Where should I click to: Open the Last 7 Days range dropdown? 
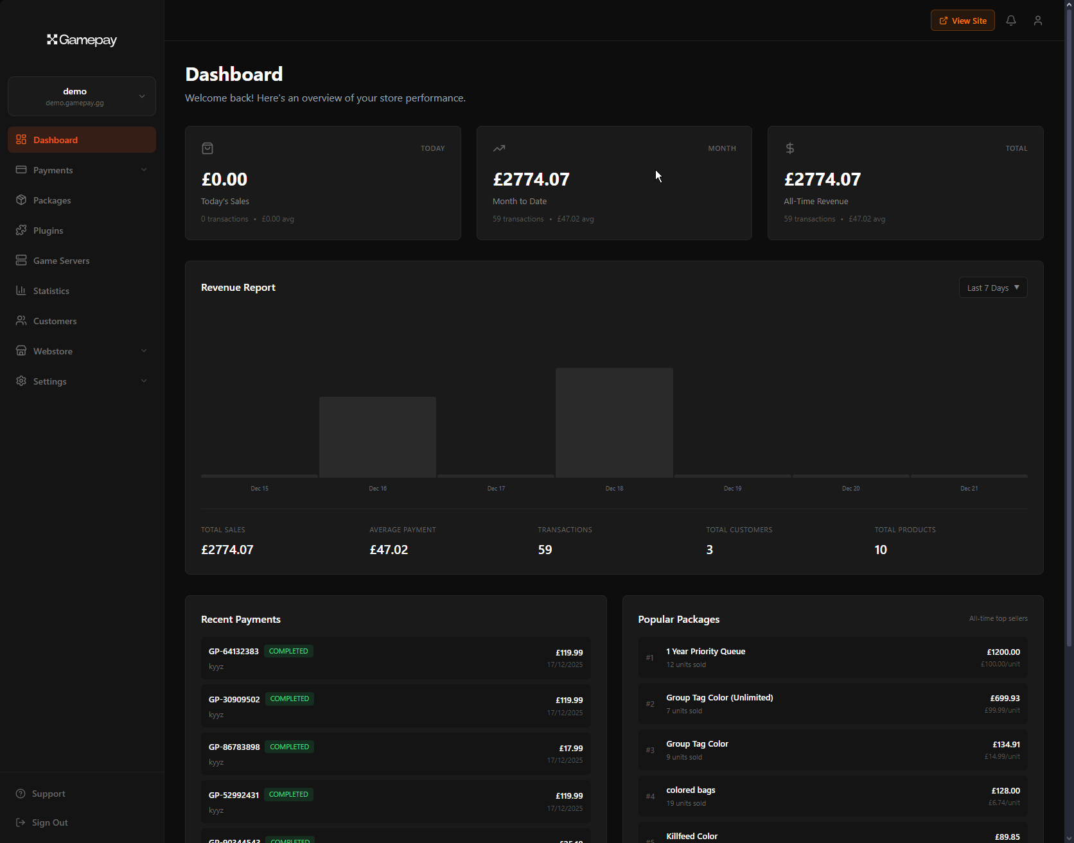pos(992,288)
